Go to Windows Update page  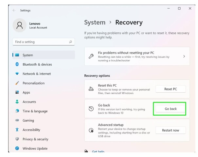44,148
